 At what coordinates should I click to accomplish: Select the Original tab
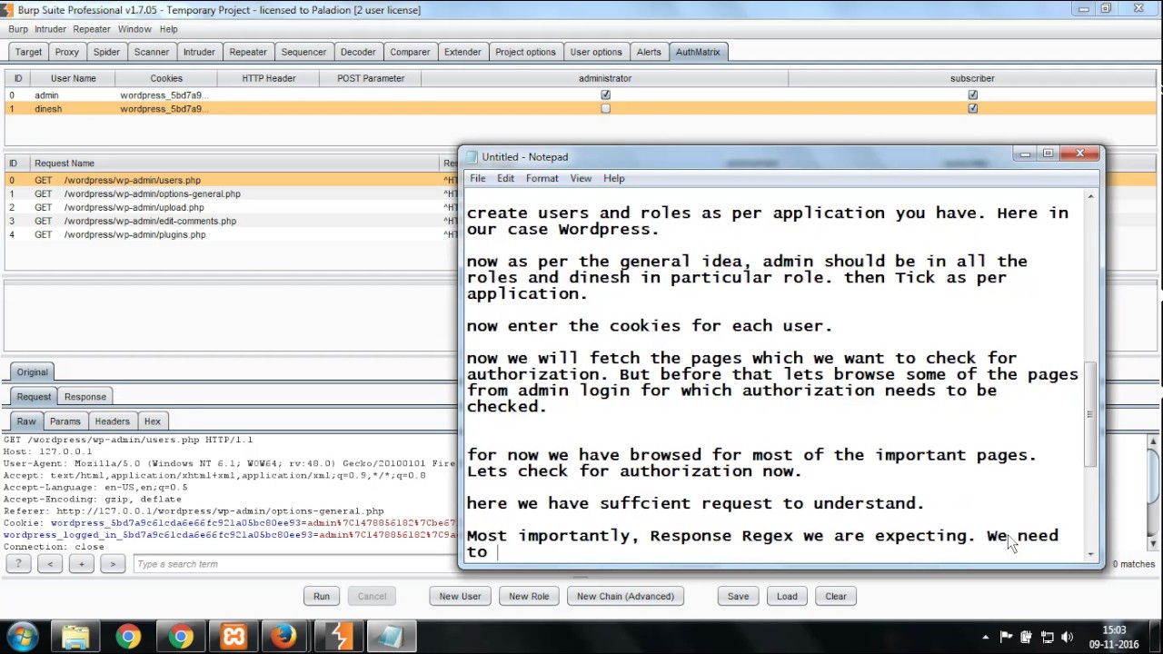(32, 372)
